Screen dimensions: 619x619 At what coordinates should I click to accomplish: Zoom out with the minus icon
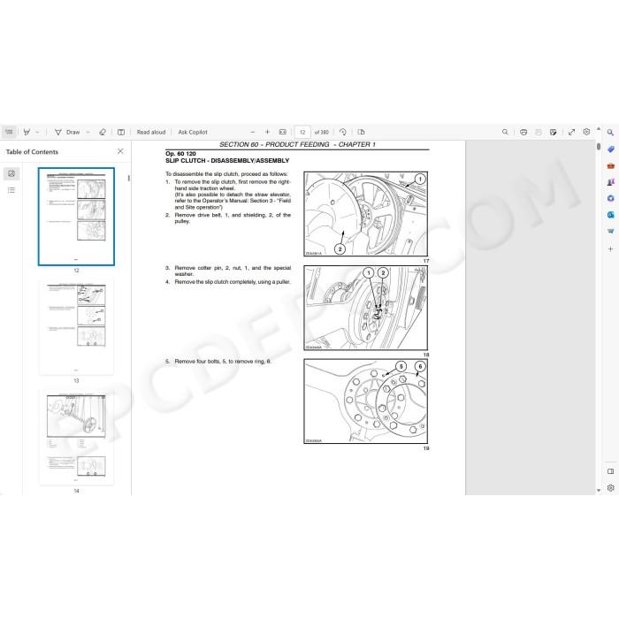tap(253, 132)
